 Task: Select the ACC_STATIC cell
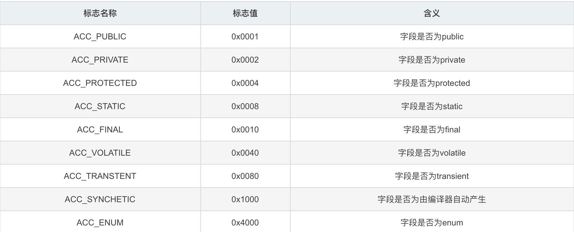point(100,106)
